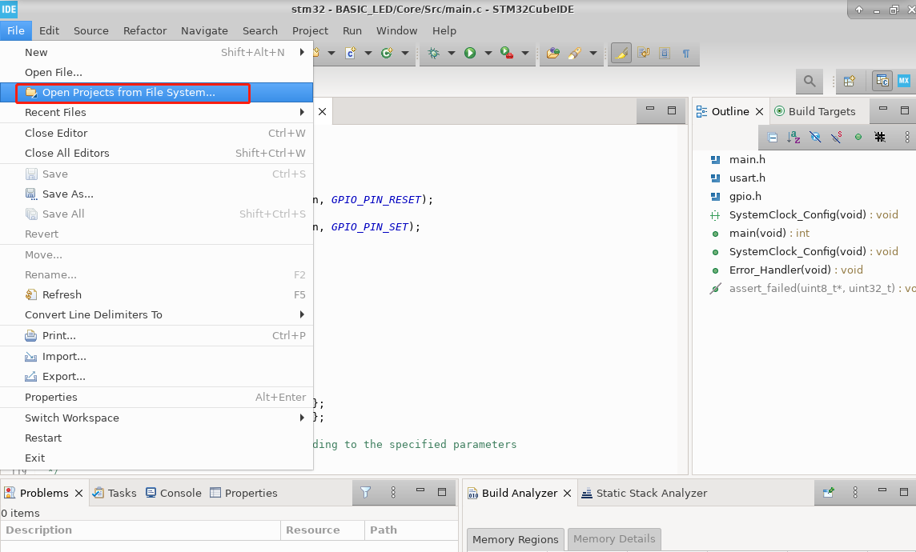
Task: Click the green Run play icon
Action: (470, 53)
